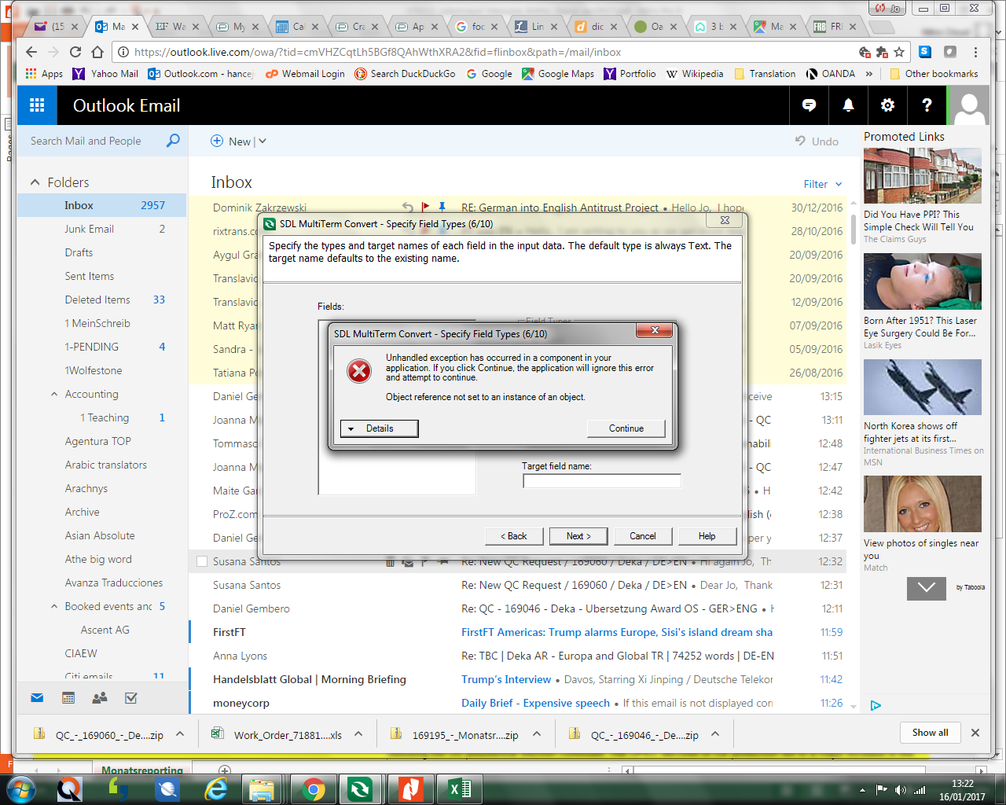Open the inbox Filter dropdown
This screenshot has height=805, width=1006.
822,184
